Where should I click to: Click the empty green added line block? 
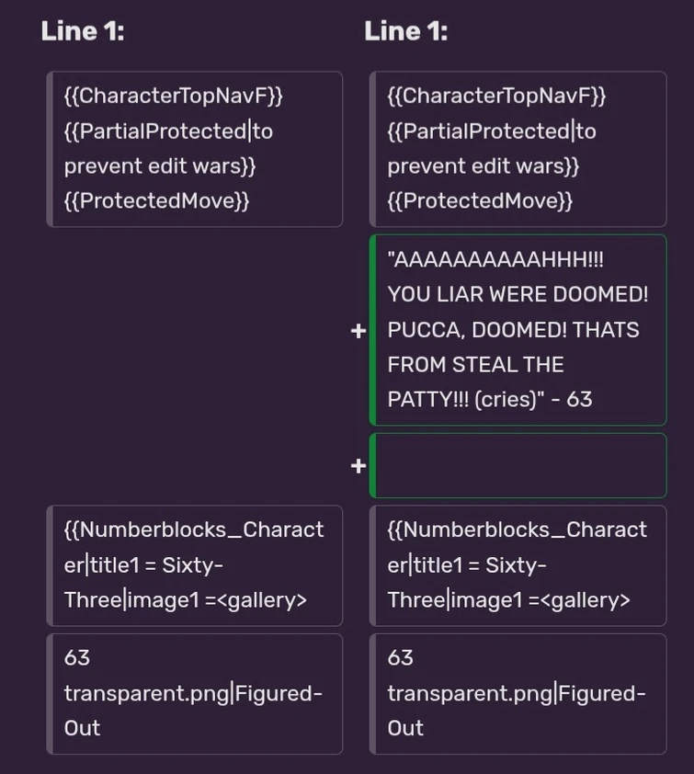(x=518, y=465)
